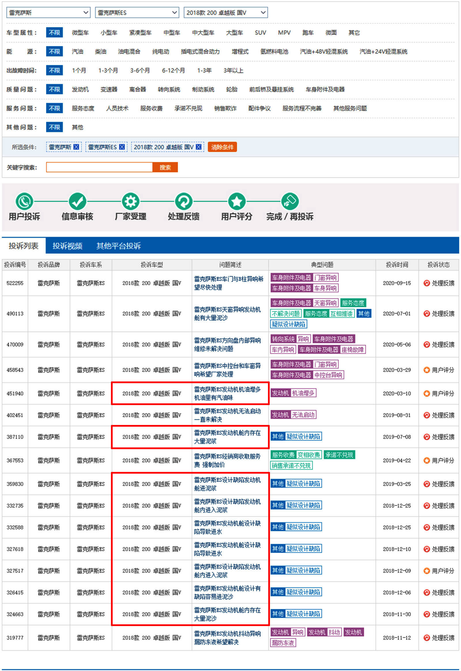
Task: Click the 信息审核 checkmark icon
Action: point(78,201)
